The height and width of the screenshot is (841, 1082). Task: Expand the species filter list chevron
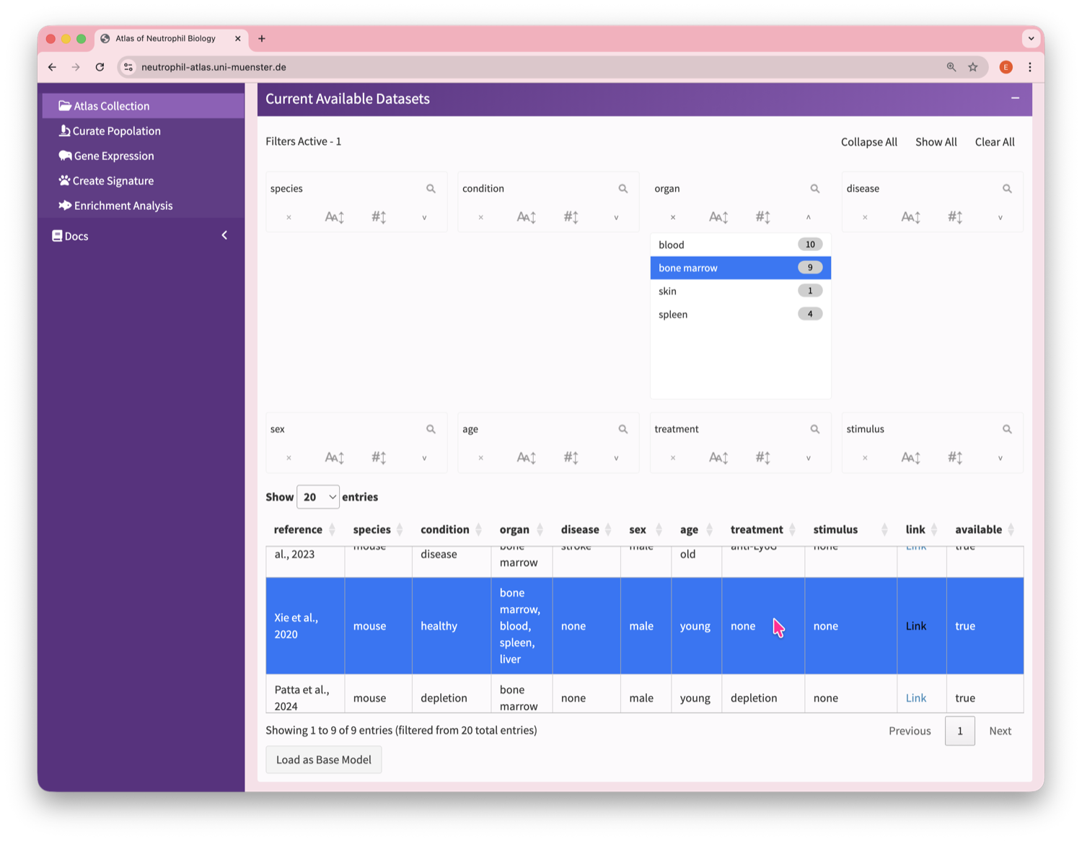[424, 217]
